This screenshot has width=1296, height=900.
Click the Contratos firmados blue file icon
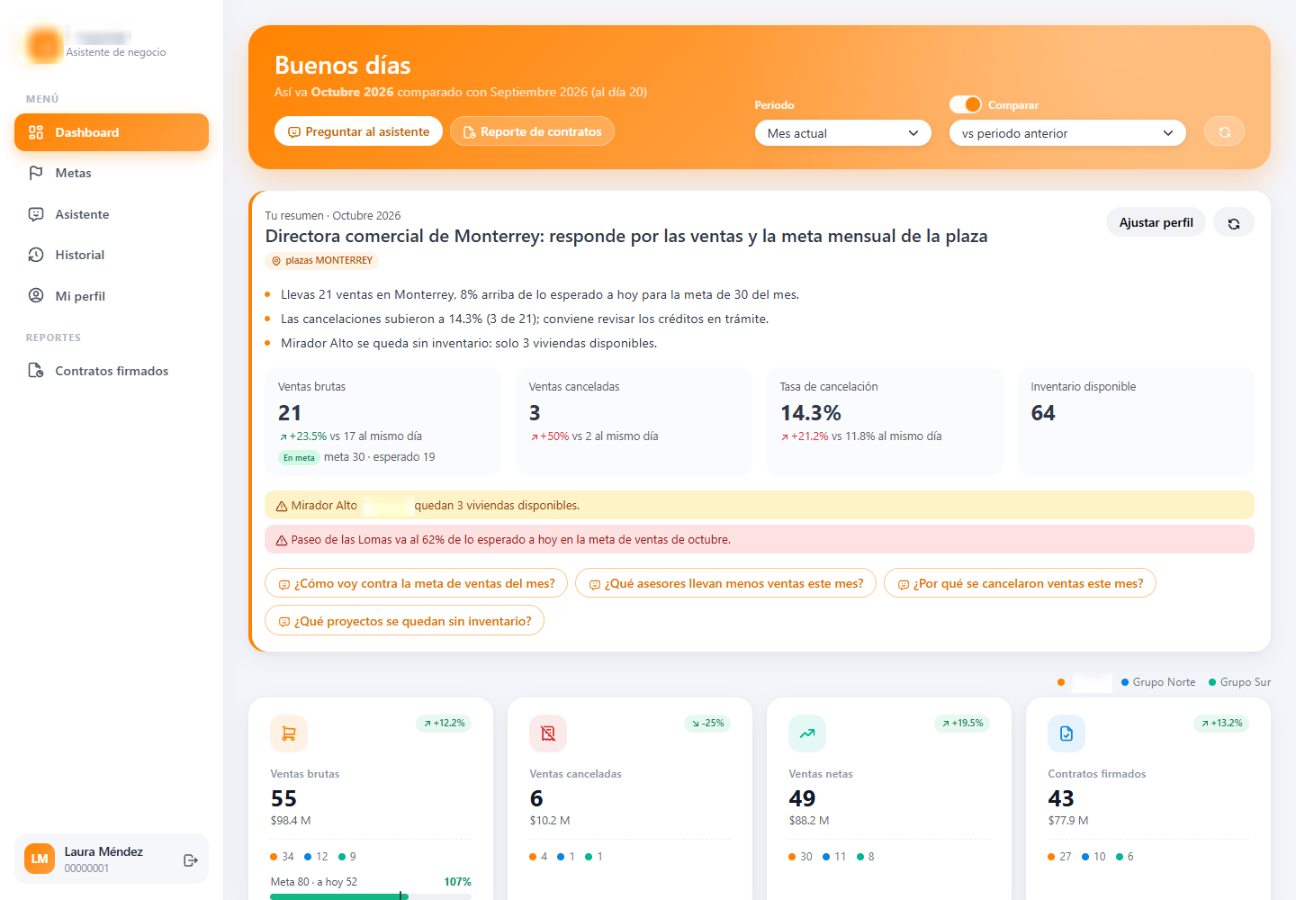[1066, 733]
